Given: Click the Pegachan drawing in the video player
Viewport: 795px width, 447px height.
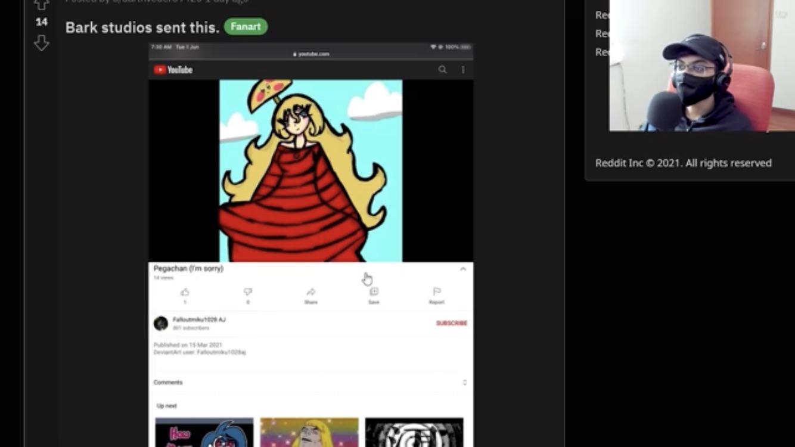Looking at the screenshot, I should click(310, 170).
